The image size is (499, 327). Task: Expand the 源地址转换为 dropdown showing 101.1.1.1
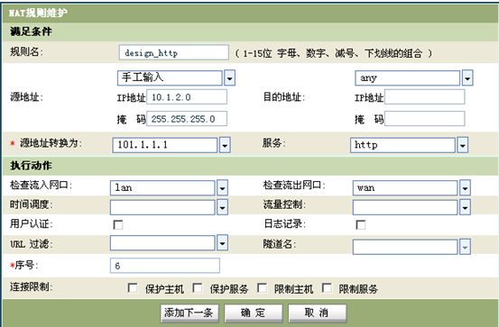click(x=171, y=145)
